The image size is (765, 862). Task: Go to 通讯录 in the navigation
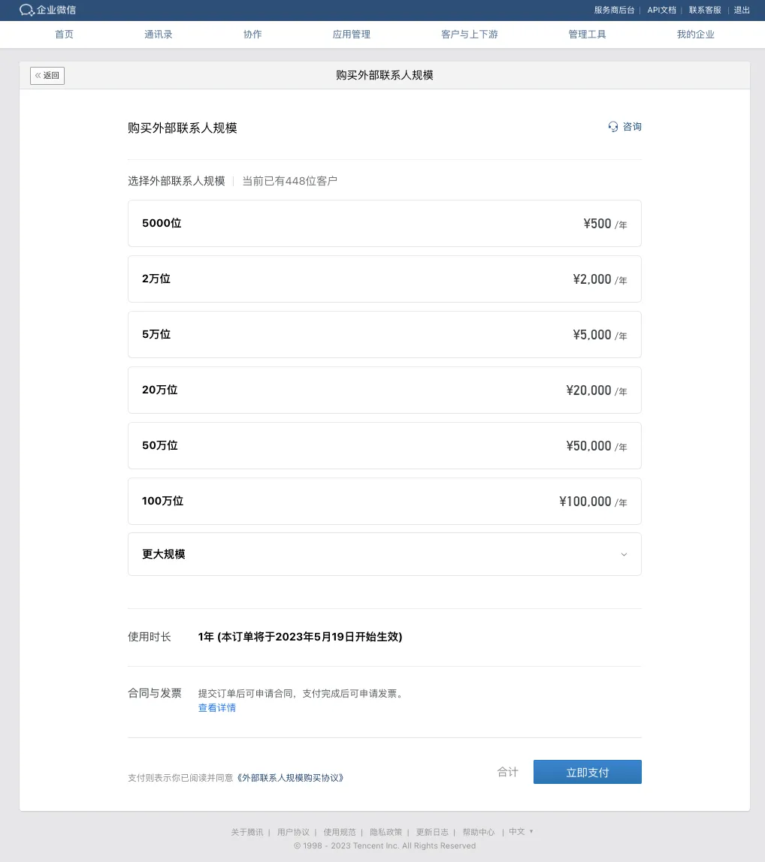click(158, 34)
